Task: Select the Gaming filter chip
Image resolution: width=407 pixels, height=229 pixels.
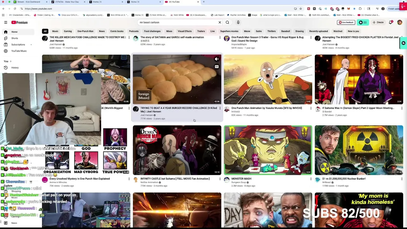Action: click(x=68, y=31)
